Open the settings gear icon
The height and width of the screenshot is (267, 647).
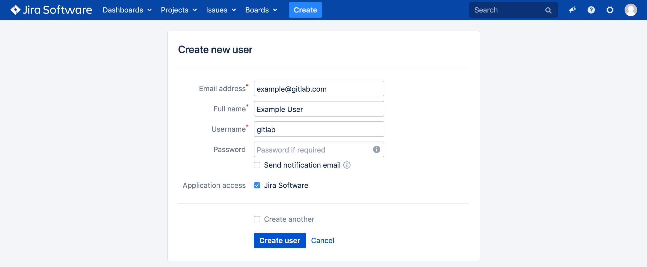pos(610,10)
